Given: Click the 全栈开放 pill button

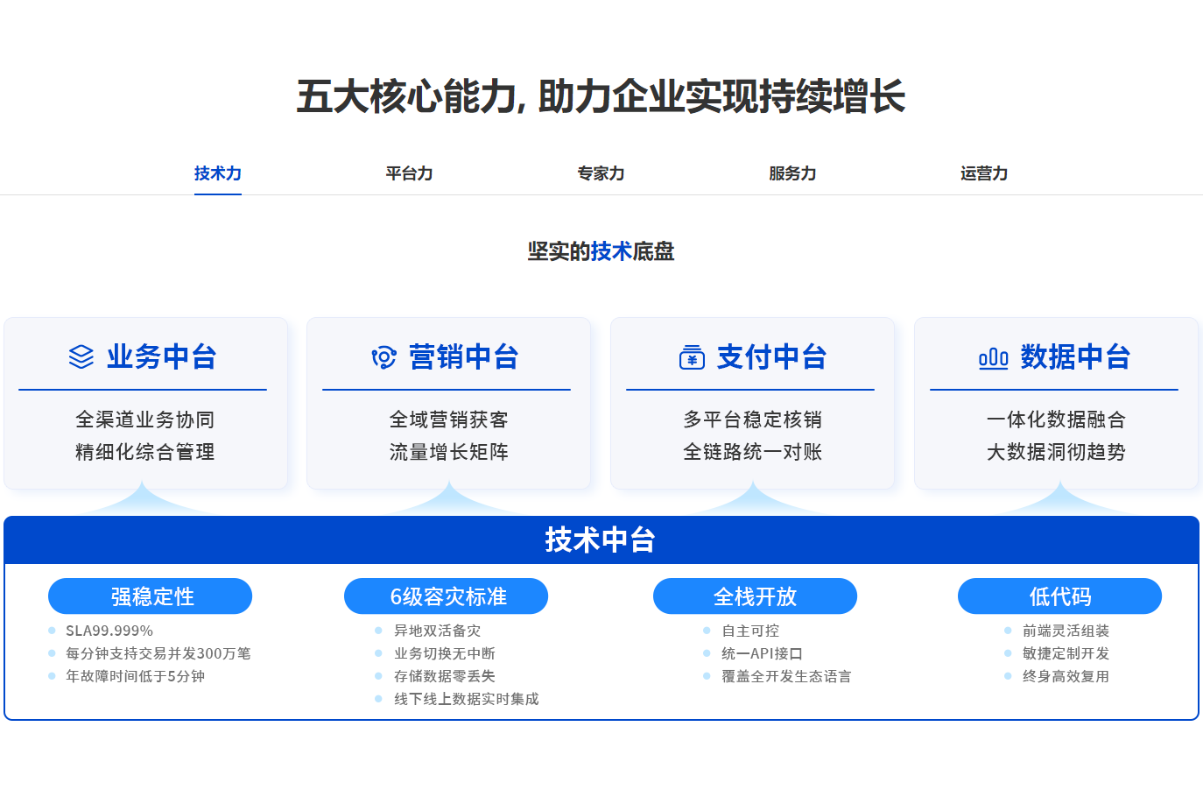Looking at the screenshot, I should [x=755, y=596].
